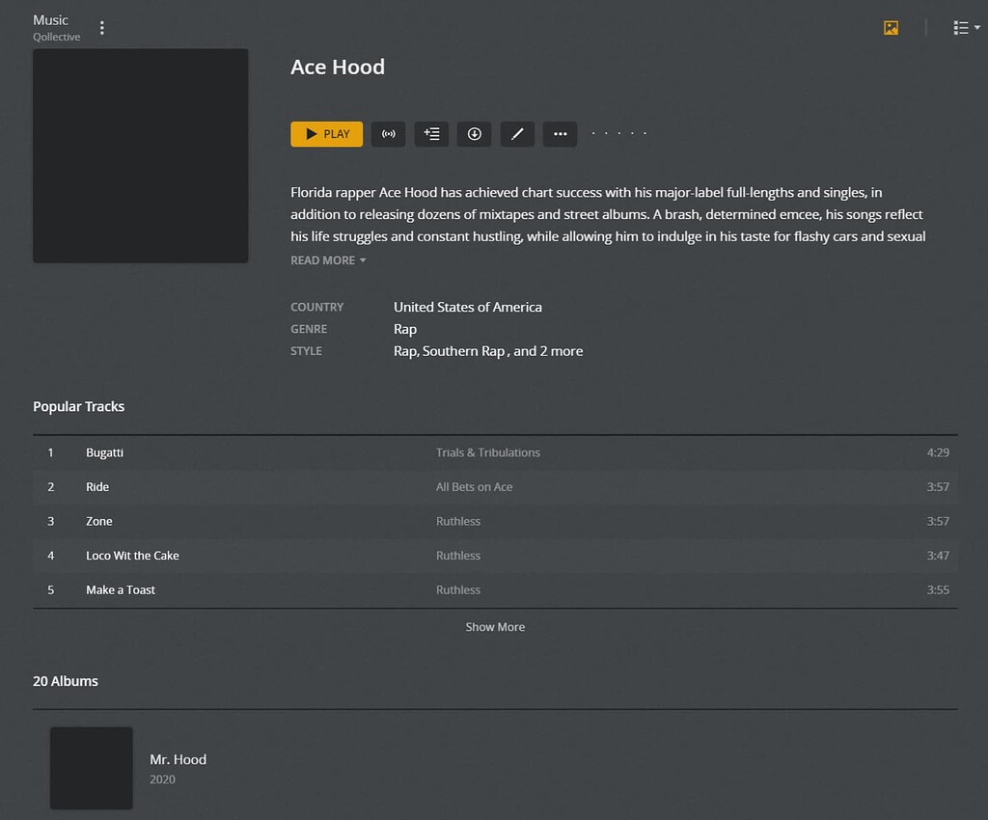This screenshot has width=988, height=820.
Task: Open the Music section label
Action: pyautogui.click(x=50, y=19)
